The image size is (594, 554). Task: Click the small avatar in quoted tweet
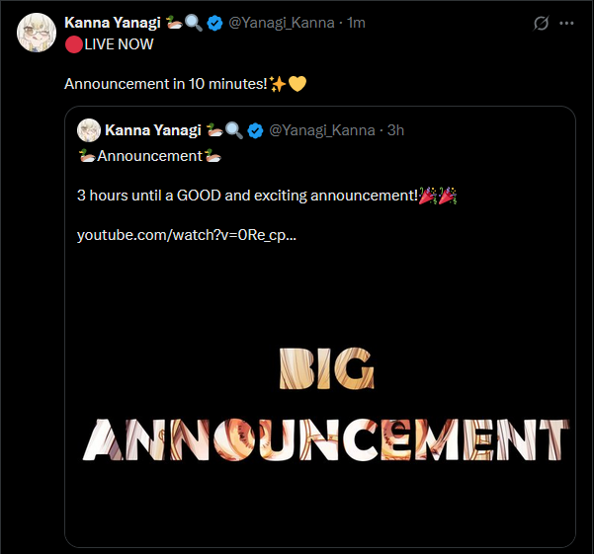click(89, 130)
